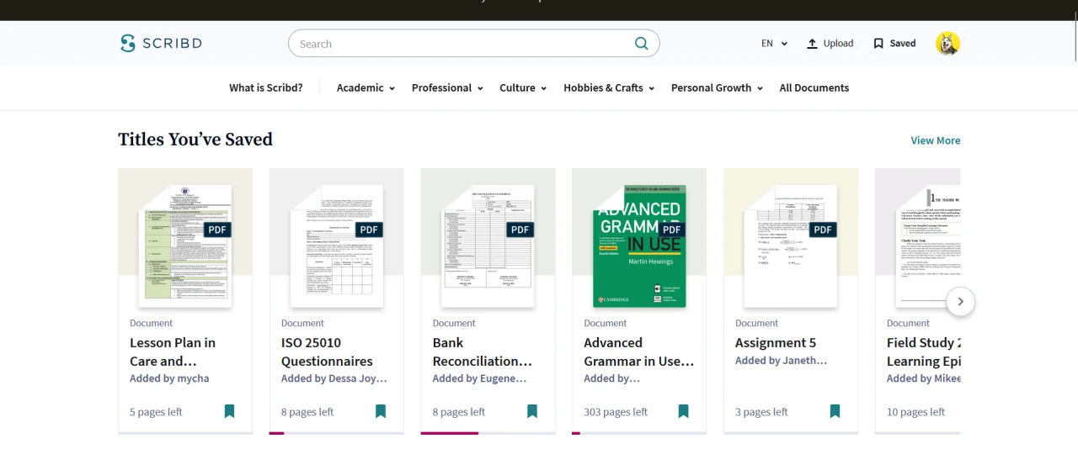Click '10 pages left' text
Screen dimensions: 1078x465
916,412
